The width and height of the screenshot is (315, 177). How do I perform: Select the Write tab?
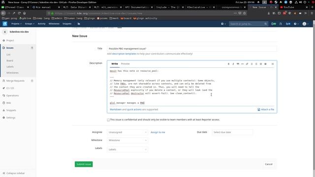click(x=115, y=64)
